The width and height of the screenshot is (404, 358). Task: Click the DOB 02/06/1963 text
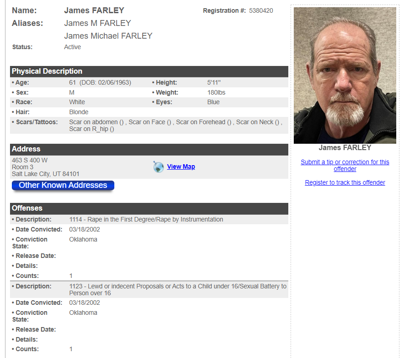(x=105, y=83)
